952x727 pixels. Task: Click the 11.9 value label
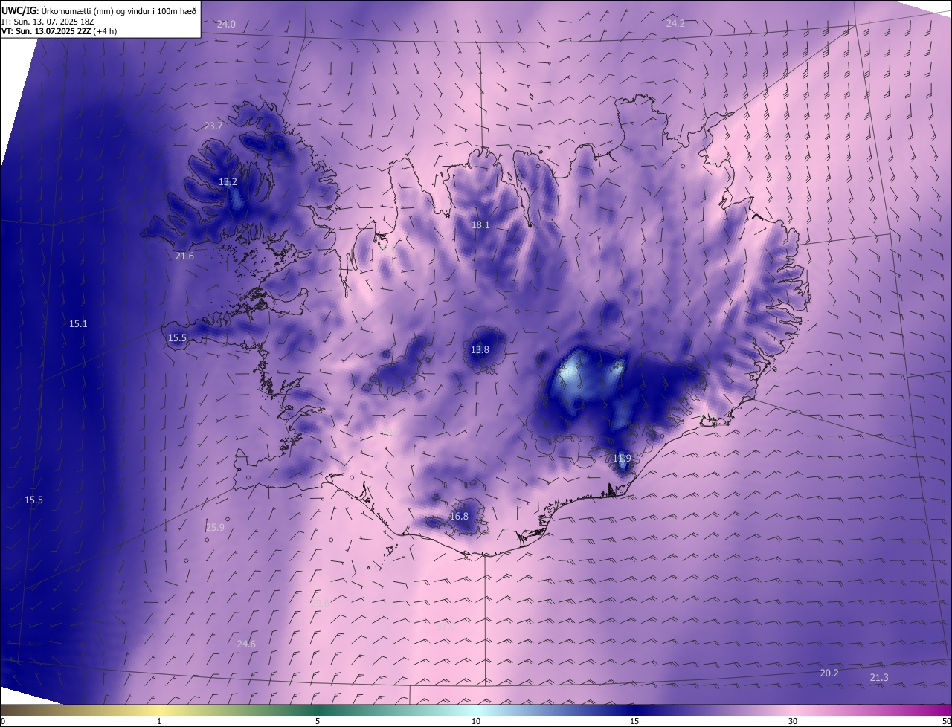point(622,459)
